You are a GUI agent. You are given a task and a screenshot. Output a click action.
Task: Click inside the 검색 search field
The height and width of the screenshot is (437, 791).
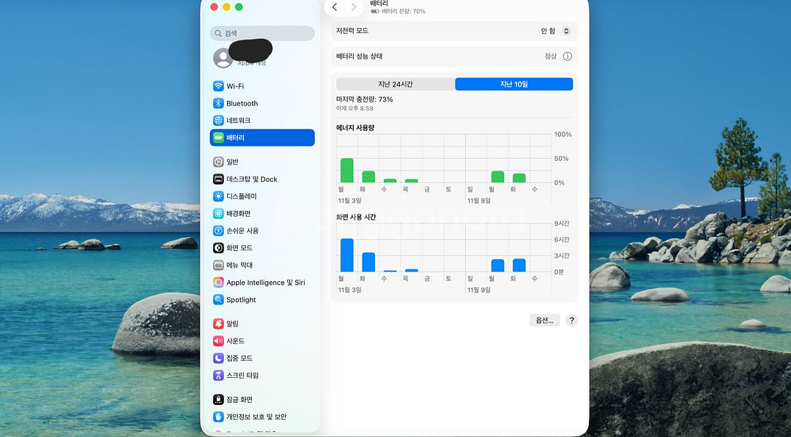click(261, 33)
